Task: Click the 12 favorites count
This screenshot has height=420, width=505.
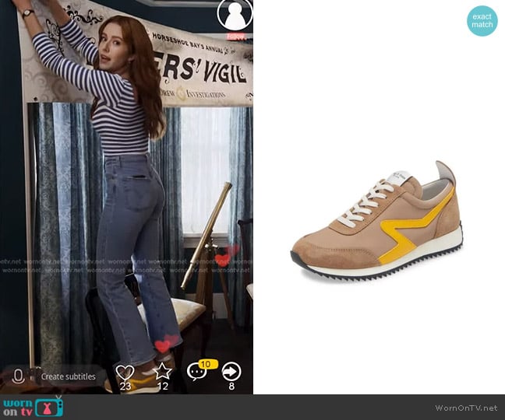Action: pyautogui.click(x=163, y=387)
